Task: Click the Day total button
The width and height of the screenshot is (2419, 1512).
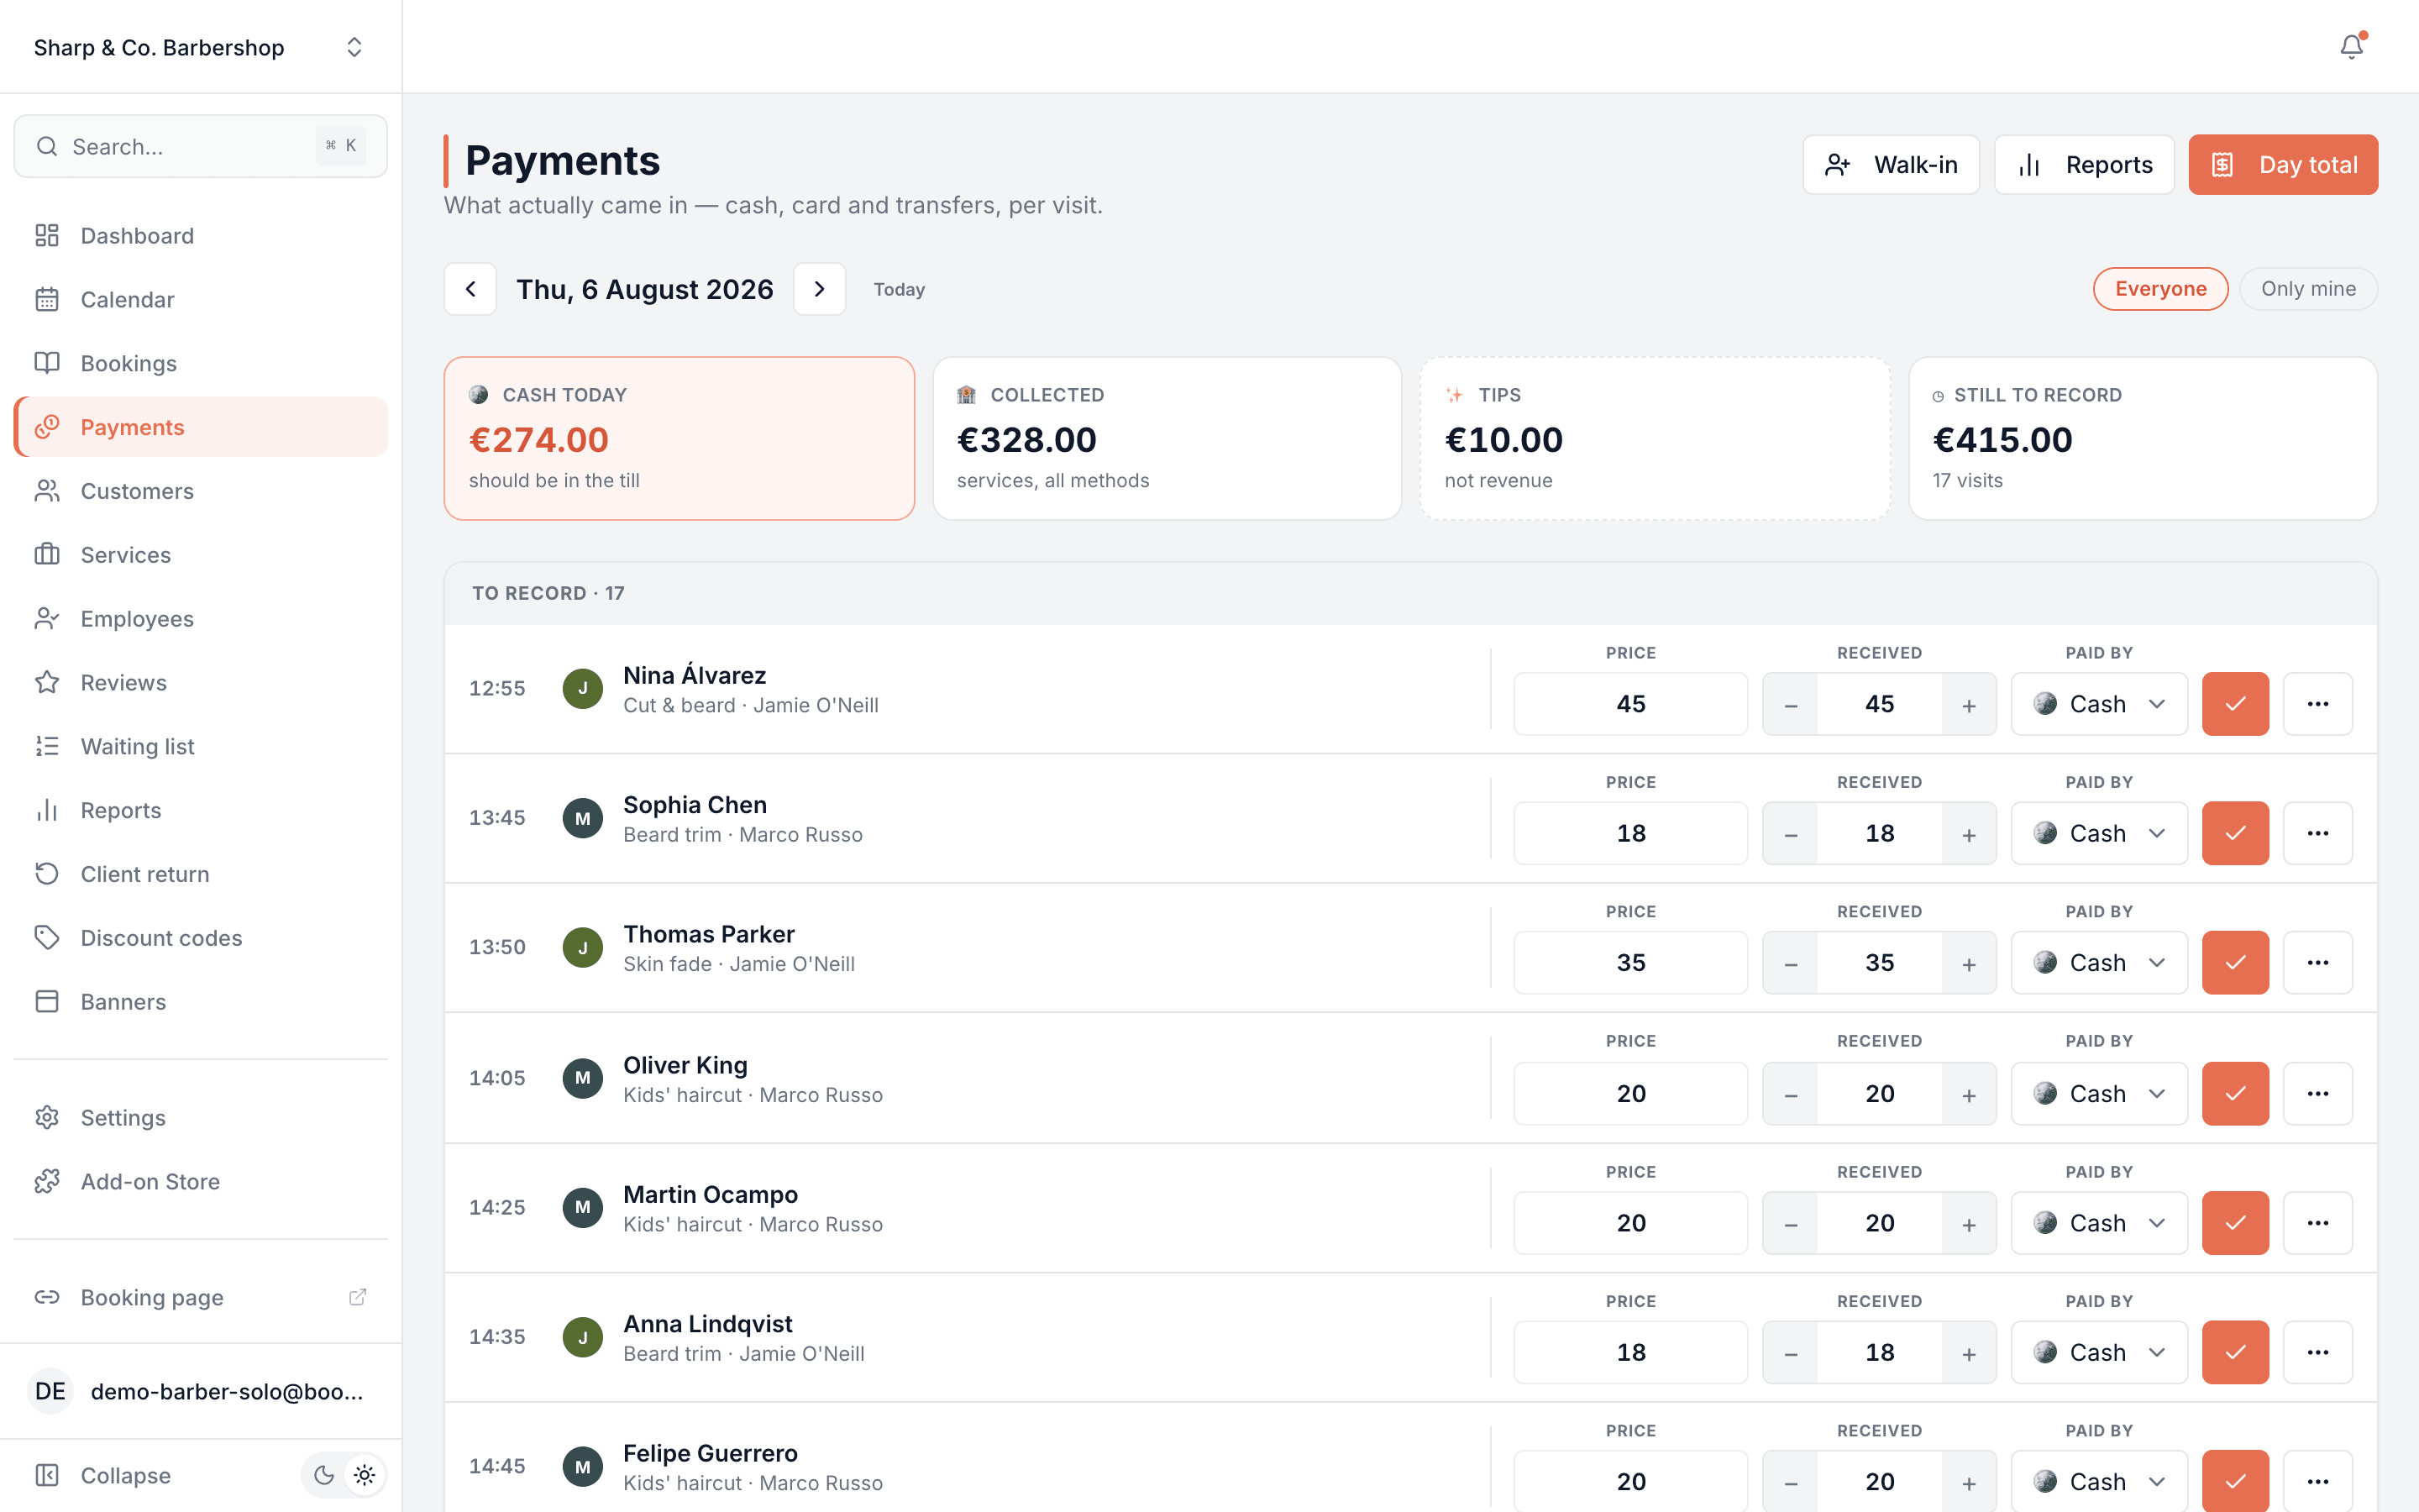Action: (x=2283, y=165)
